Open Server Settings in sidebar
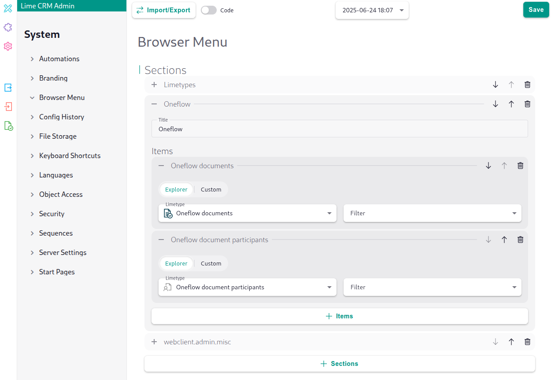 coord(63,252)
